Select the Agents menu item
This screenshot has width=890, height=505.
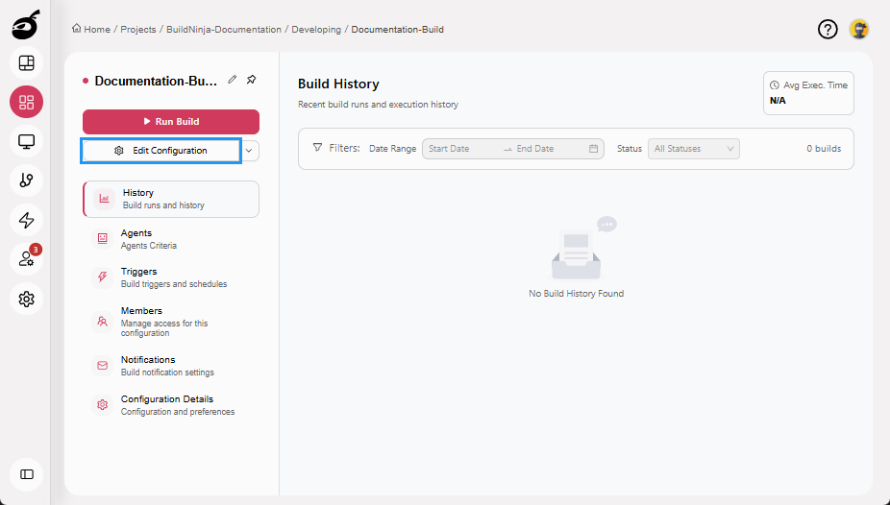coord(171,239)
